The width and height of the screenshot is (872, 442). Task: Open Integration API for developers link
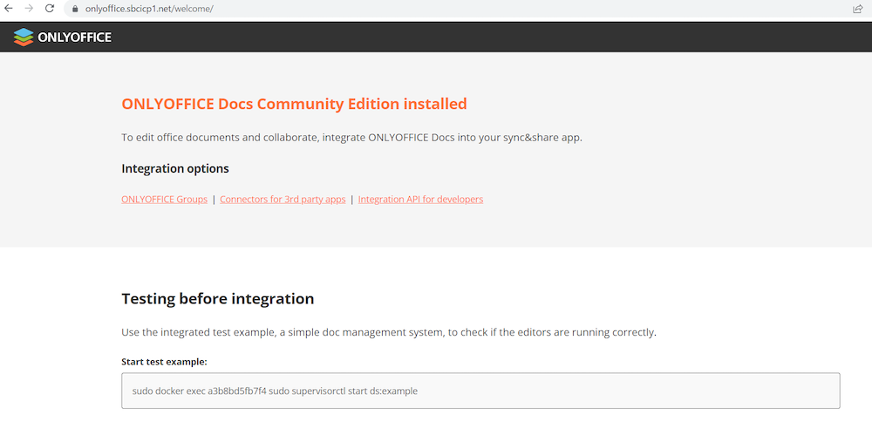pos(420,199)
